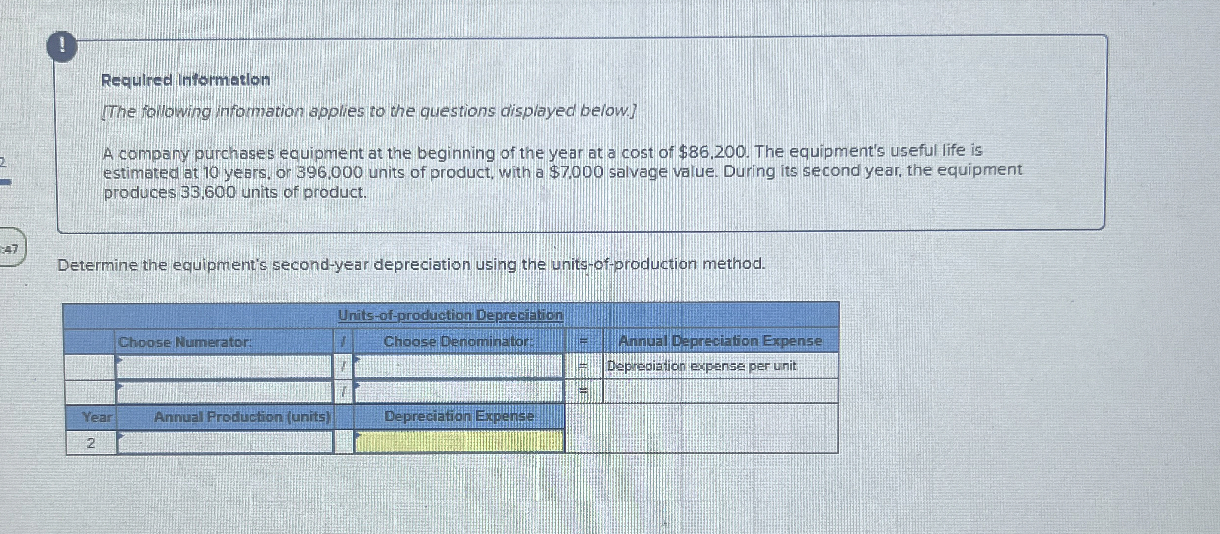The height and width of the screenshot is (534, 1220).
Task: Click the exclamation mark info icon
Action: coord(62,47)
